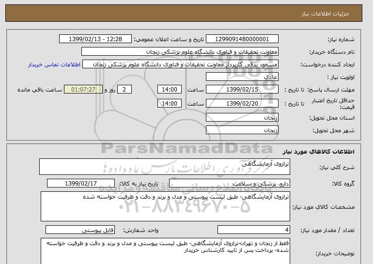
Task: Click the response deadline date 1399/02/15
Action: click(x=242, y=90)
